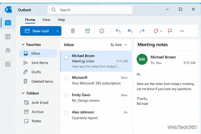The image size is (201, 134).
Task: Click the Deleted Items trash icon
Action: [25, 81]
